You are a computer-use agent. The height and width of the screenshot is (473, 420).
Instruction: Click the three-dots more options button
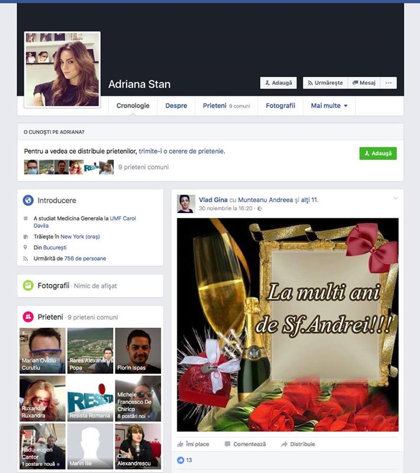coord(388,83)
